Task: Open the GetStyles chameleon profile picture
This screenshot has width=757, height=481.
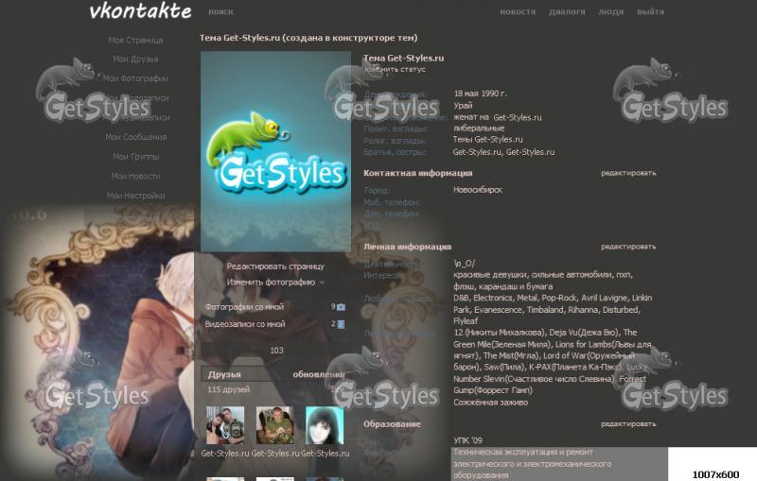Action: [275, 151]
